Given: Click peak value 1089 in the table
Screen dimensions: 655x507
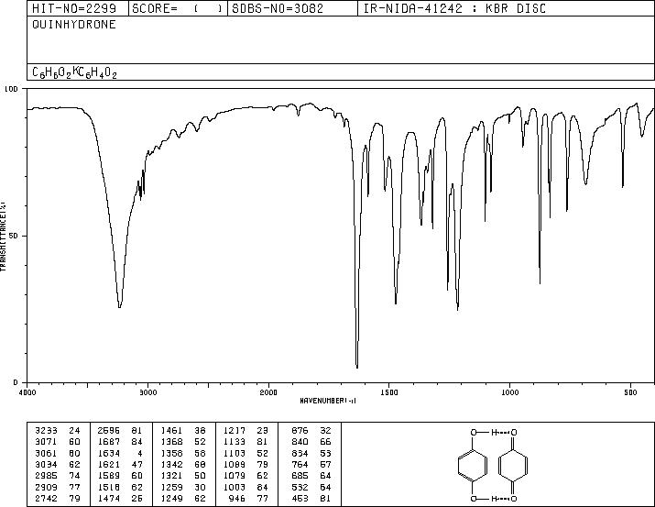Looking at the screenshot, I should (x=235, y=464).
